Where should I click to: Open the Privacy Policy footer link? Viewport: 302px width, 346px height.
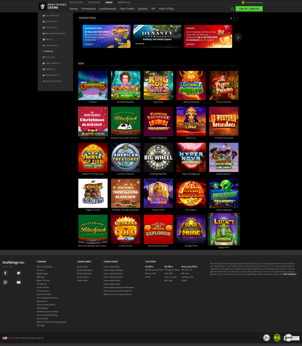(43, 291)
